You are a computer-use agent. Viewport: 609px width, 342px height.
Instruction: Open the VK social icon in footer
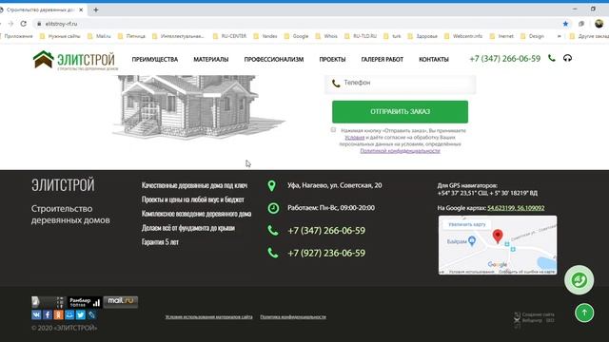(36, 314)
